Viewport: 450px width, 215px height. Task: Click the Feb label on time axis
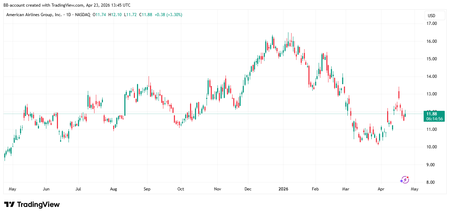click(x=315, y=189)
